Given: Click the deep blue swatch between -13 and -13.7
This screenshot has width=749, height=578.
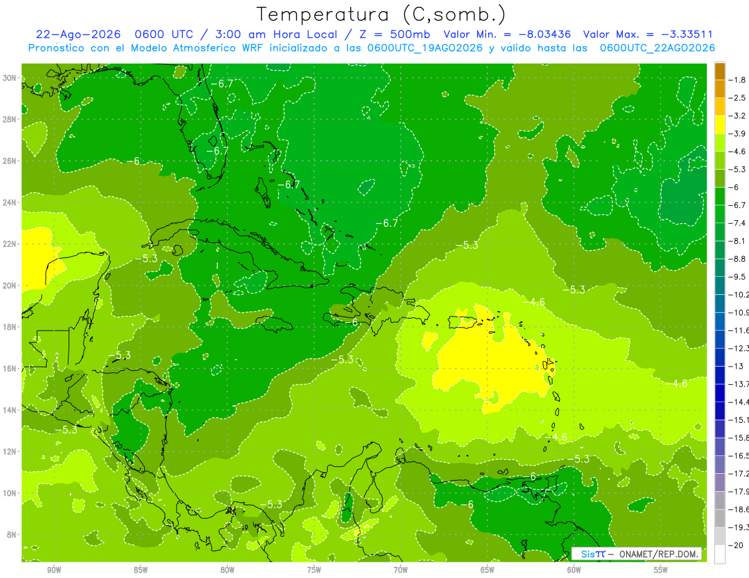Looking at the screenshot, I should point(720,375).
